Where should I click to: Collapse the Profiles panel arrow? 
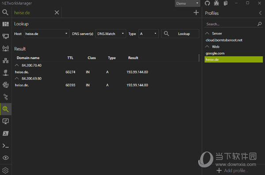click(260, 13)
